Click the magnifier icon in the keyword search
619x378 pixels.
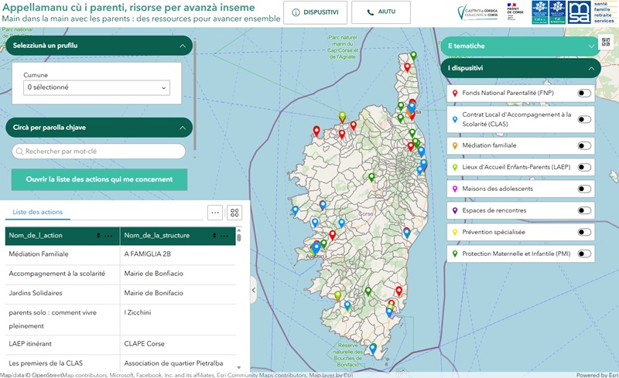tap(19, 152)
